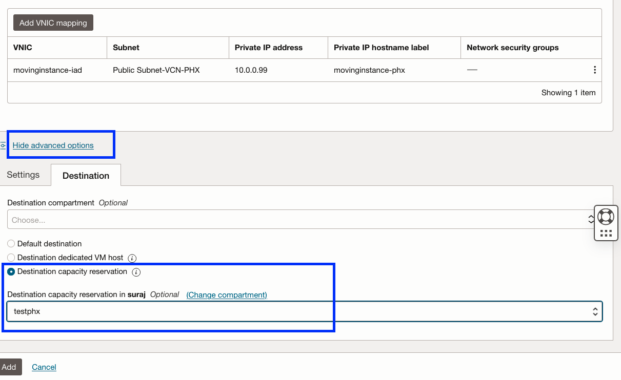The height and width of the screenshot is (380, 621).
Task: Click the Add button at the bottom
Action: tap(9, 367)
